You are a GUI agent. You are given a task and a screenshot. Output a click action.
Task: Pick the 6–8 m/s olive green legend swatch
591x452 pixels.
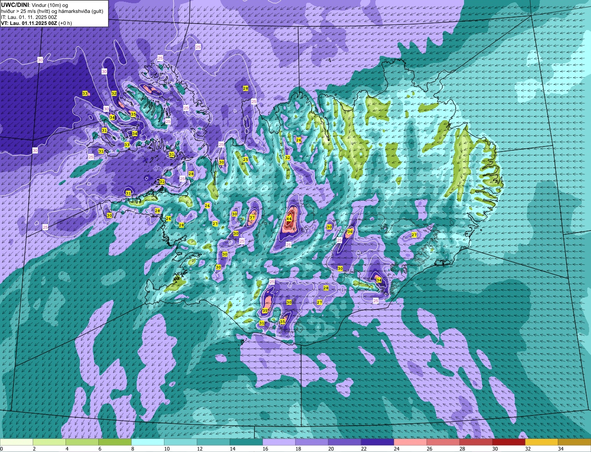[x=115, y=442]
